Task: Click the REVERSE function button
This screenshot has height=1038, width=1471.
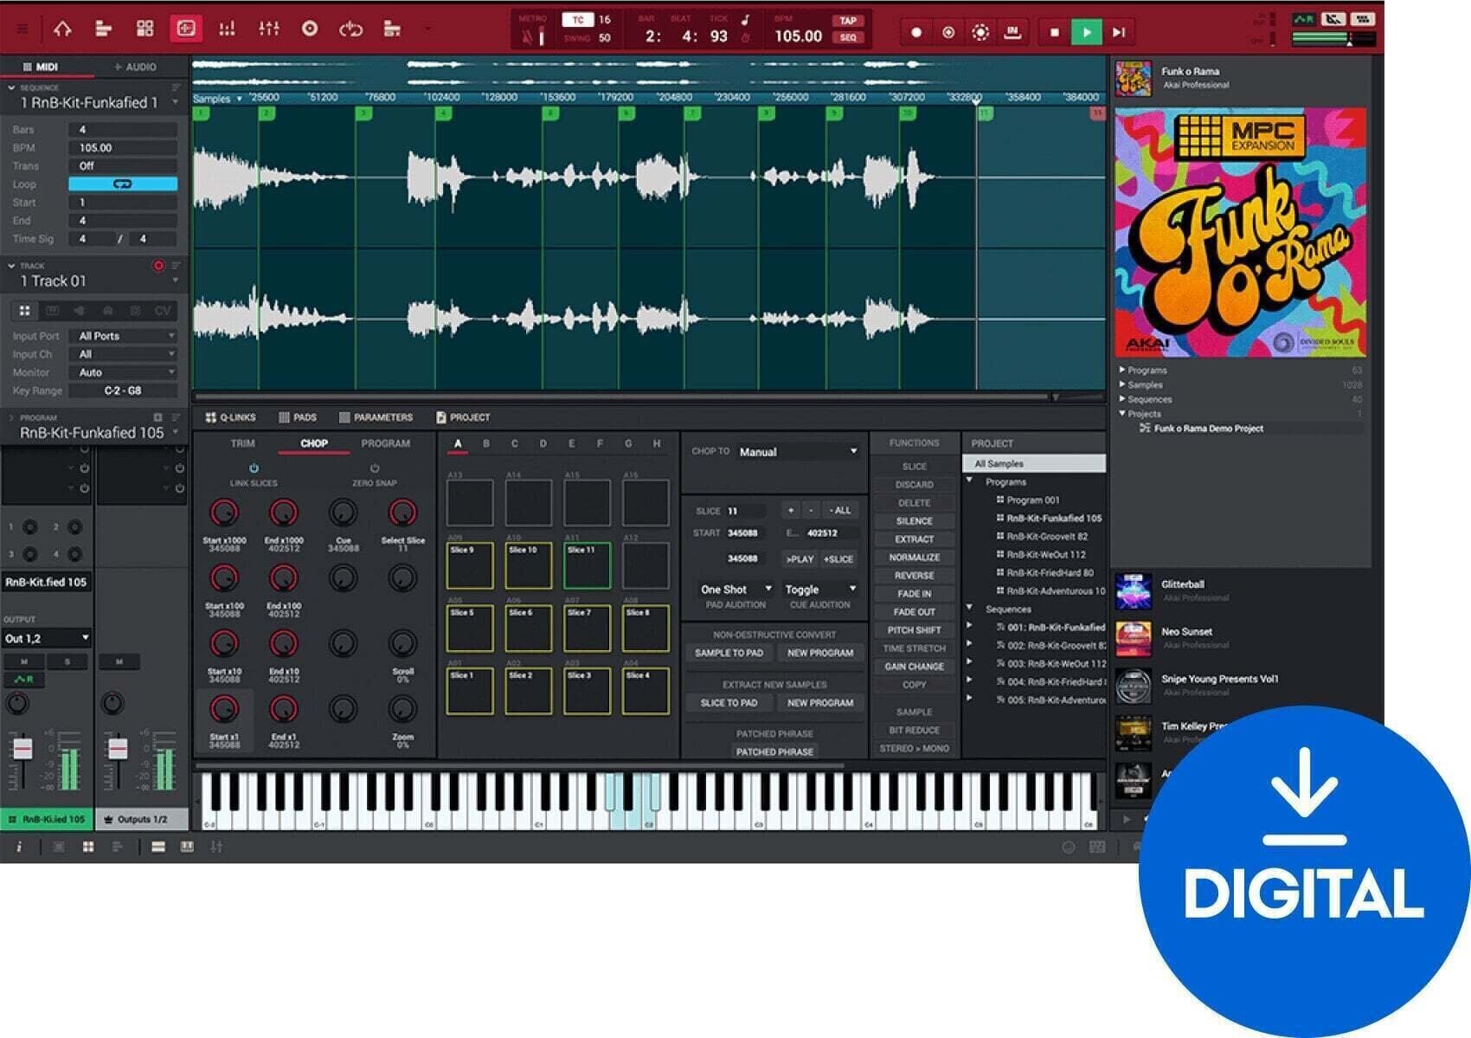Action: pyautogui.click(x=914, y=576)
